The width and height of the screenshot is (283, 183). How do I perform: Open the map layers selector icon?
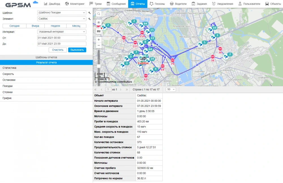point(98,31)
